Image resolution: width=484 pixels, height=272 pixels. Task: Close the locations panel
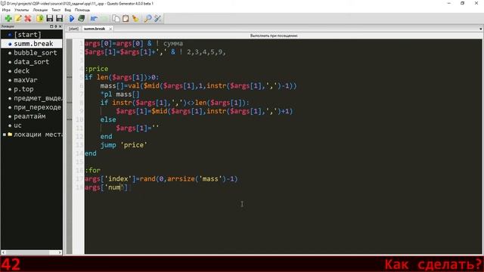pyautogui.click(x=60, y=26)
